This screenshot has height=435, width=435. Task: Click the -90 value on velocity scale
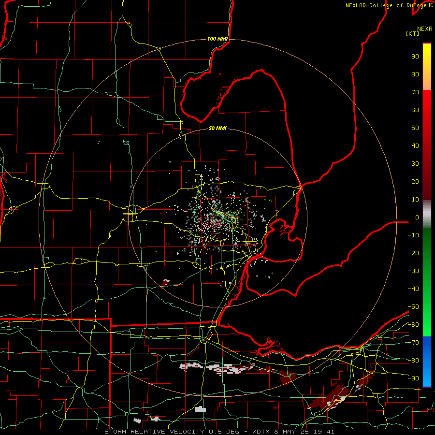413,378
